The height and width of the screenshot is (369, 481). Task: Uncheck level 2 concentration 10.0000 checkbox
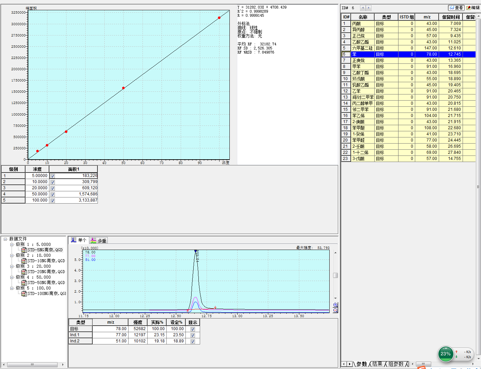52,182
